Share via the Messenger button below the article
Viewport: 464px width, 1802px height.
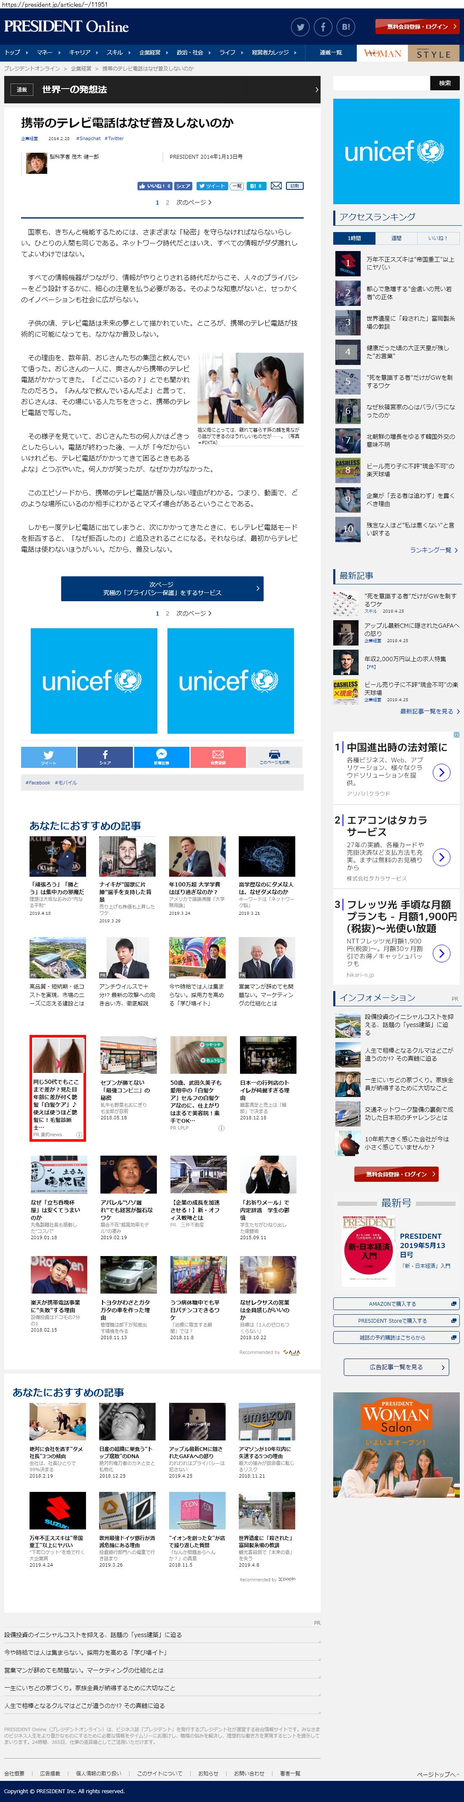point(161,757)
